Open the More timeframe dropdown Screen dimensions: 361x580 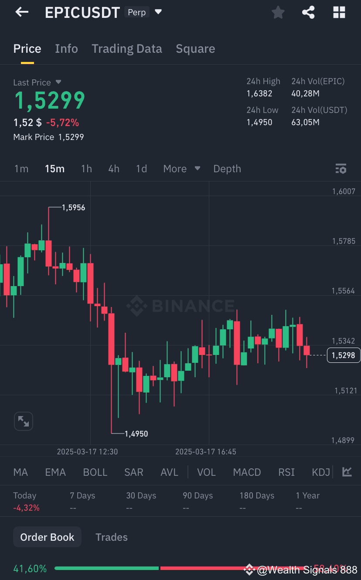pyautogui.click(x=181, y=168)
